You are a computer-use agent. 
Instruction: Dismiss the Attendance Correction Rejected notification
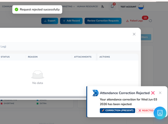(160, 93)
